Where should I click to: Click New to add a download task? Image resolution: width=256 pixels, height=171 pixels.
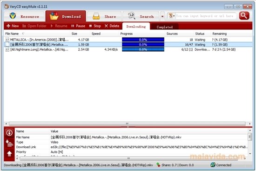click(x=13, y=26)
